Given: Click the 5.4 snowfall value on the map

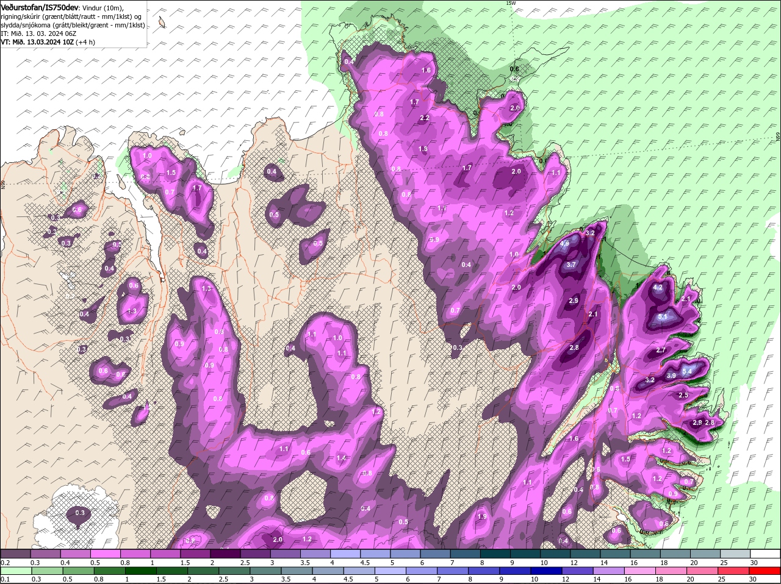Looking at the screenshot, I should (x=686, y=371).
